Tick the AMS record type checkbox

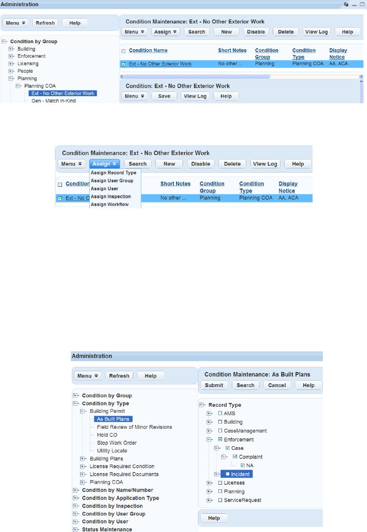click(x=220, y=413)
